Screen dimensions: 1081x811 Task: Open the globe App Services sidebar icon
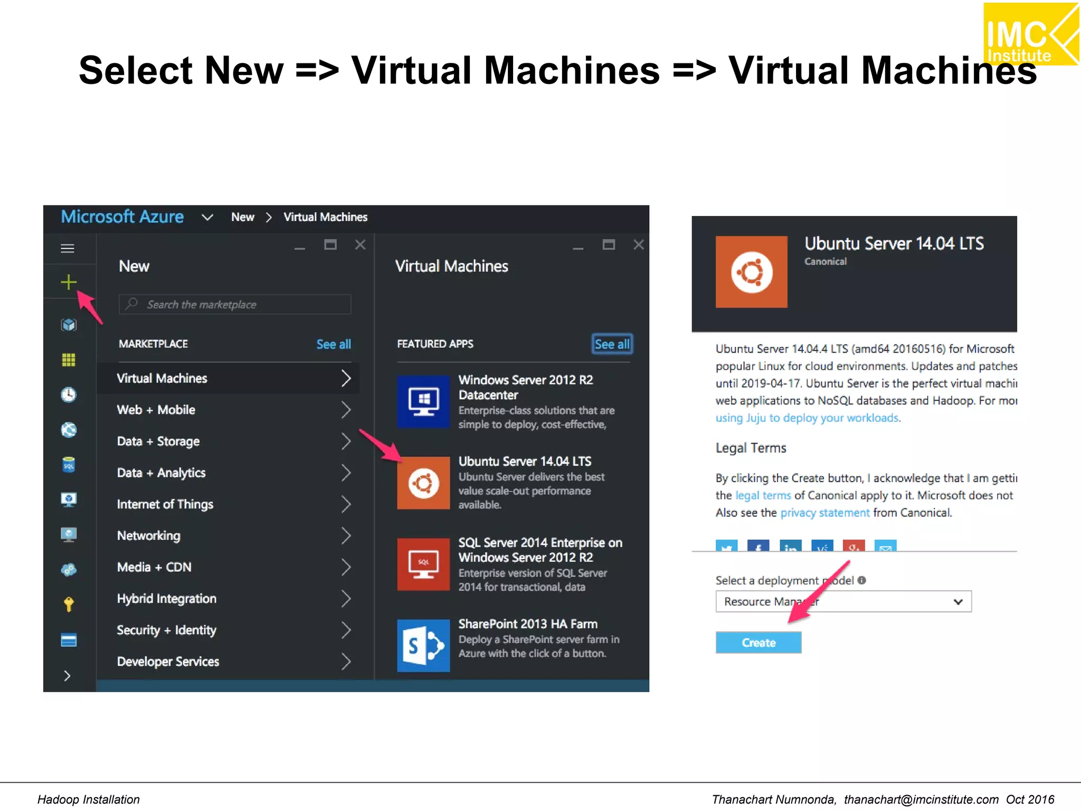(69, 430)
